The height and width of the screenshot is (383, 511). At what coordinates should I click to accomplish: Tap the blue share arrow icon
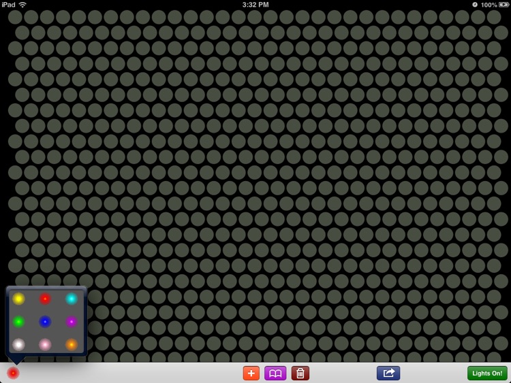pos(388,373)
